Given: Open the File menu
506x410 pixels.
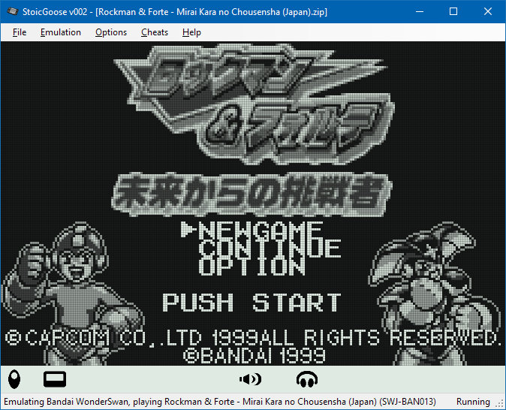Looking at the screenshot, I should click(x=20, y=32).
